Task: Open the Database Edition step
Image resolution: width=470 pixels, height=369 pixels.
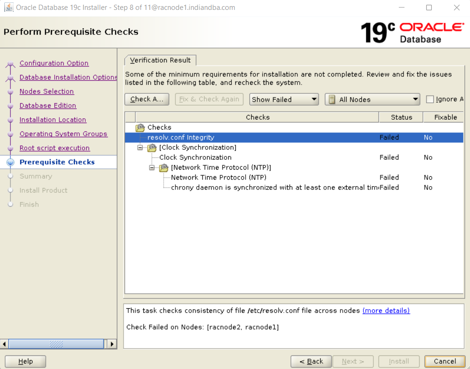Action: tap(48, 106)
